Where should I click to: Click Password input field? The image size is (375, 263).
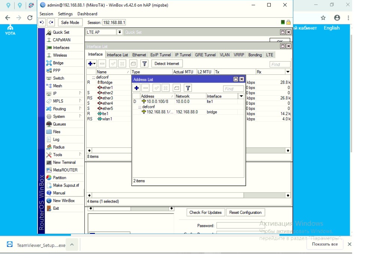pyautogui.click(x=240, y=225)
